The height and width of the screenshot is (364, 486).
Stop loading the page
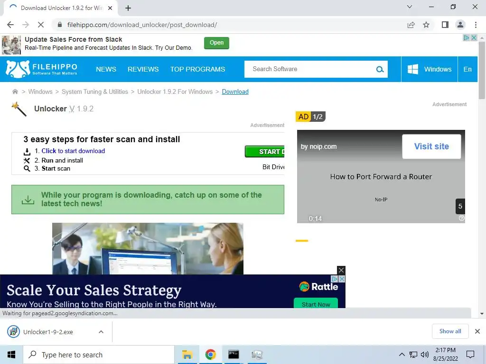click(x=41, y=25)
